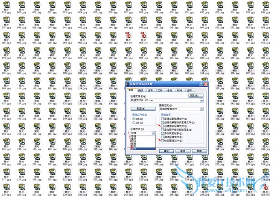Select the file 照片 041.jpg
This screenshot has height=197, width=273.
[67, 23]
